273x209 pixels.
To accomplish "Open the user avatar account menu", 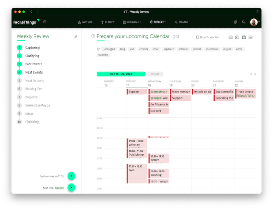I will coord(254,22).
